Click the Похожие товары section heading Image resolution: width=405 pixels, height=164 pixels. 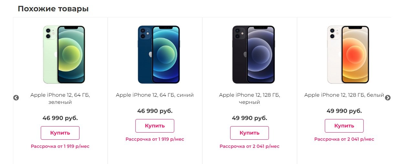point(53,9)
